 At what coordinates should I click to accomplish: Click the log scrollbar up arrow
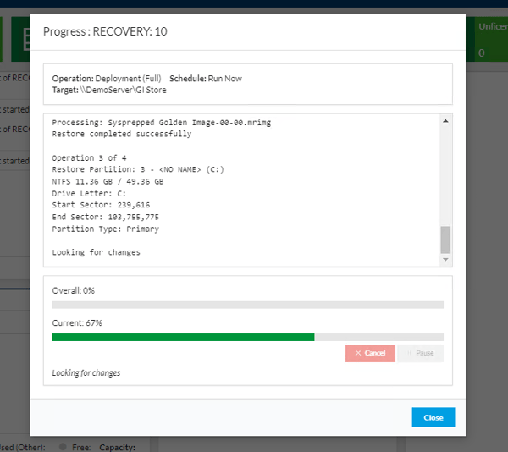(445, 121)
